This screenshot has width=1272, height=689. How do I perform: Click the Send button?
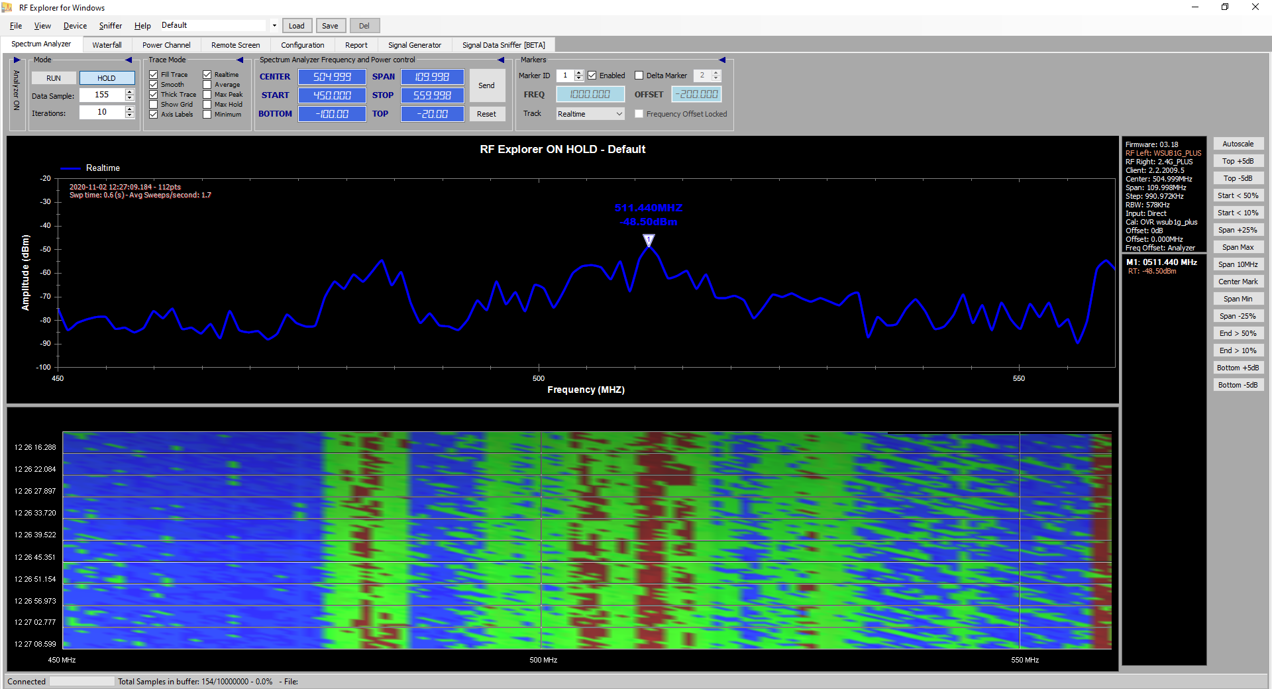[x=486, y=85]
